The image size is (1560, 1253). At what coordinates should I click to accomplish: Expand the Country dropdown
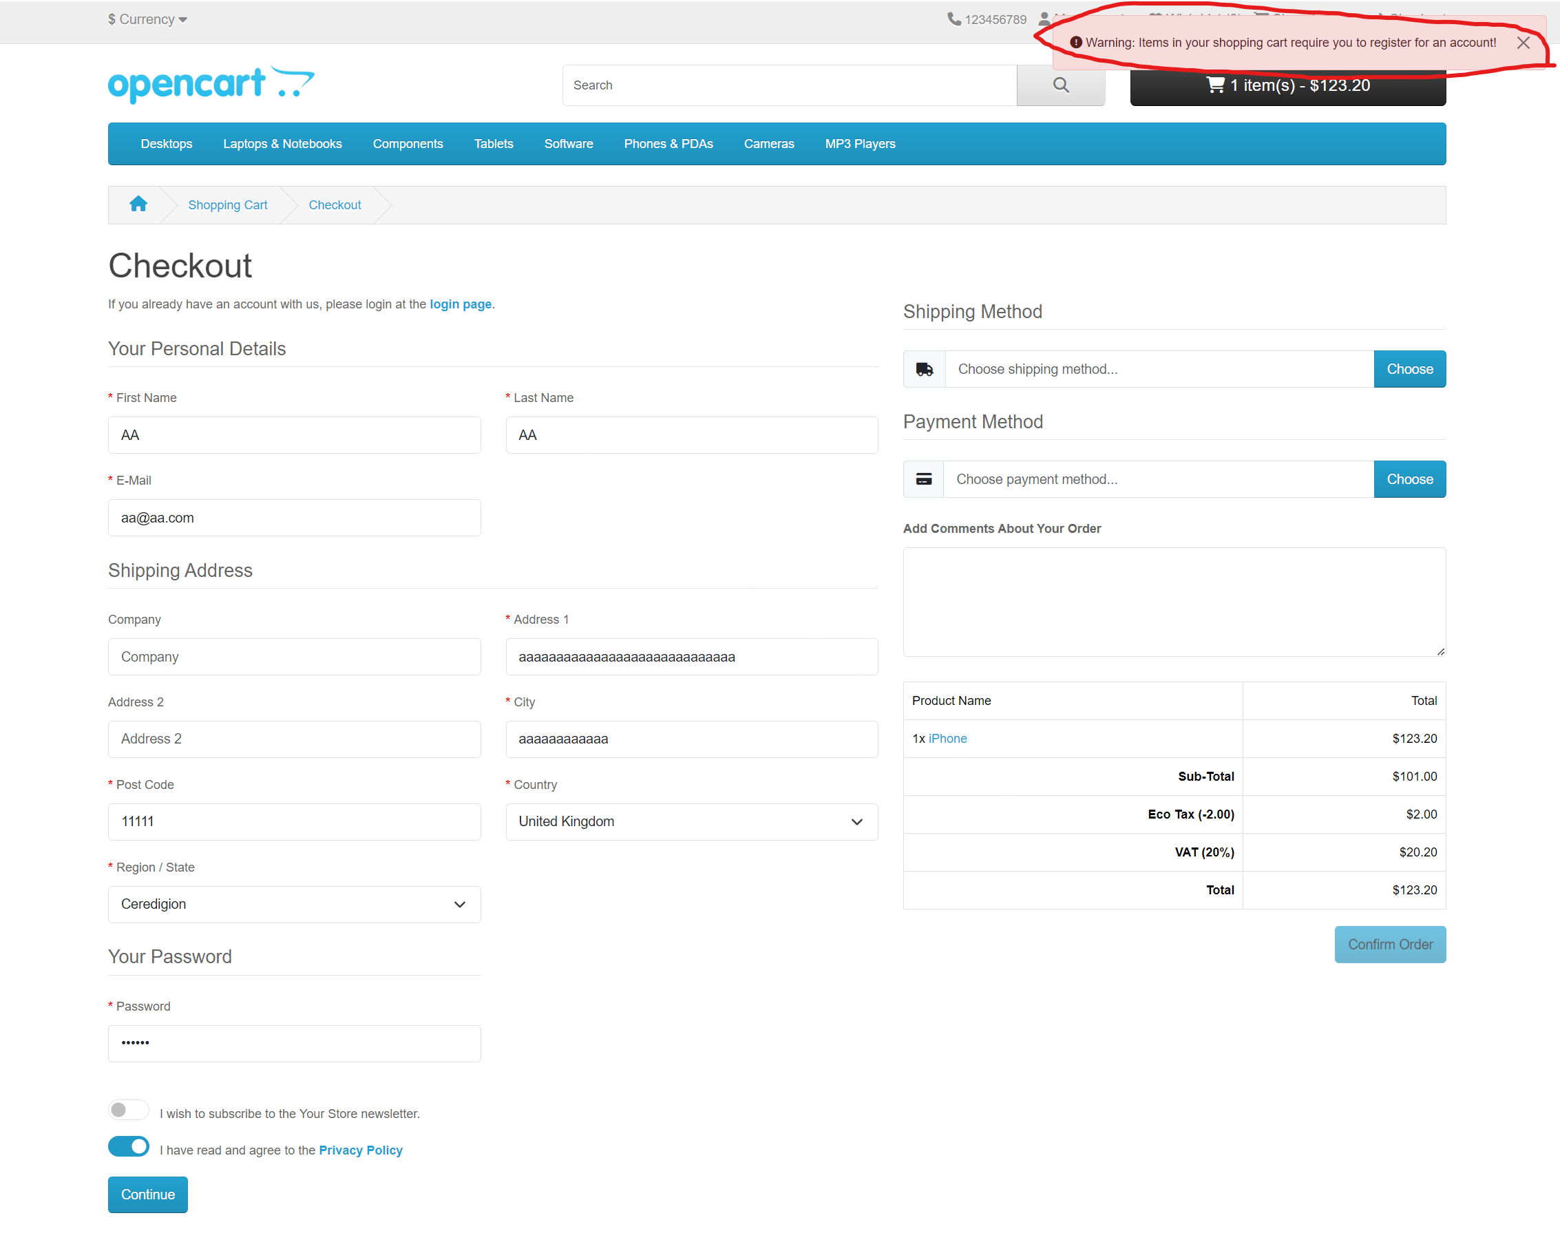(x=691, y=822)
